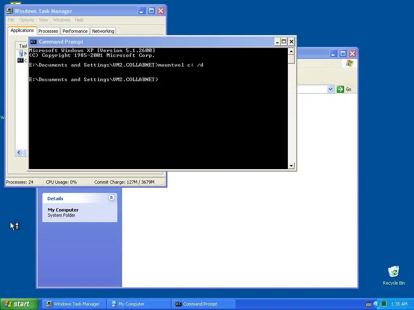
Task: Show hidden icons in the system tray
Action: pyautogui.click(x=376, y=304)
